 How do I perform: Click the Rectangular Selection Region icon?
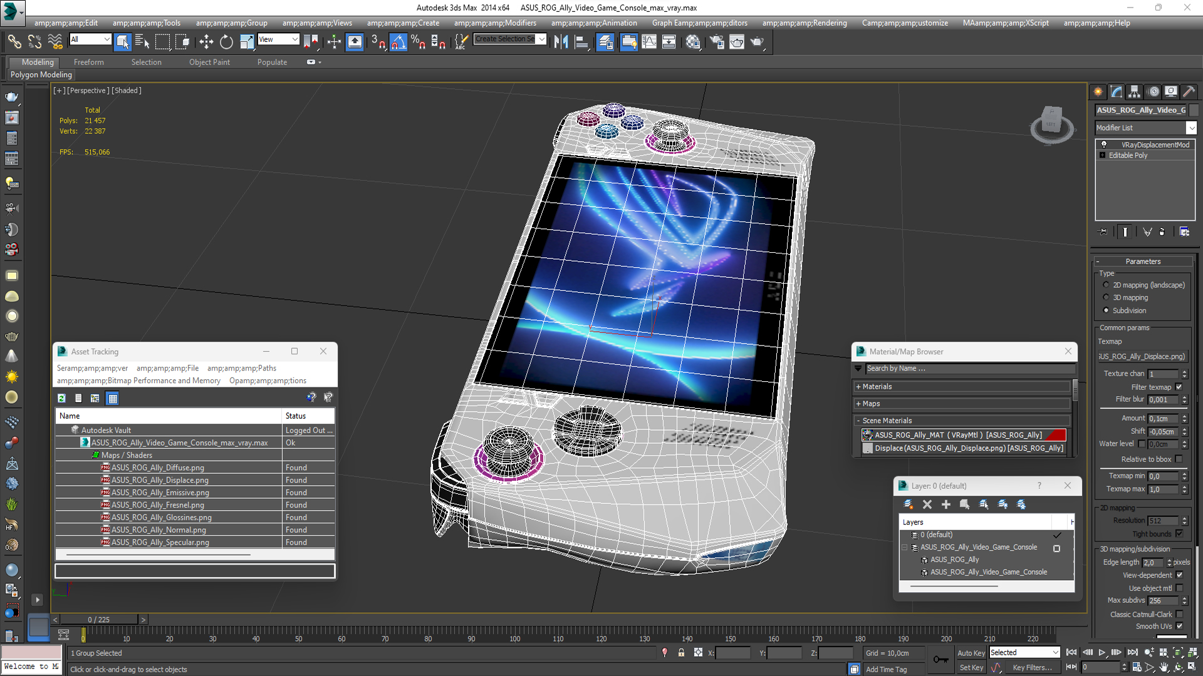pyautogui.click(x=163, y=42)
